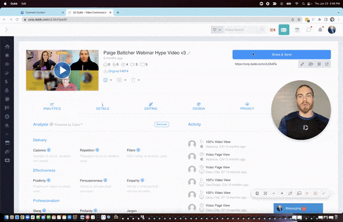Screen dimensions: 343x222
Task: Switch to the Details tab
Action: point(102,106)
